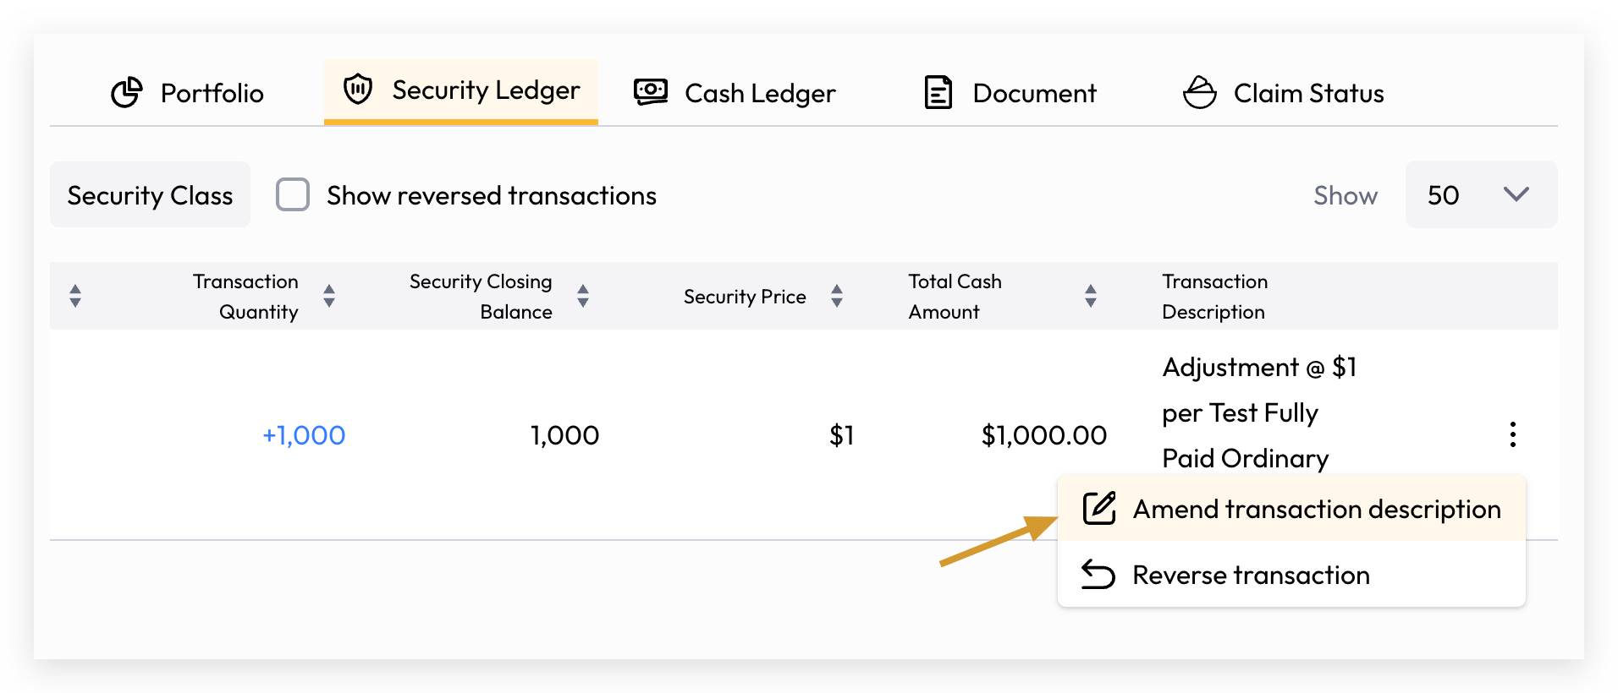The image size is (1618, 693).
Task: Click the Cash Ledger banknote icon
Action: 651,92
